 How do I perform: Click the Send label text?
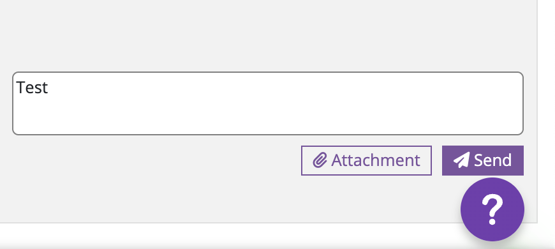click(x=492, y=160)
